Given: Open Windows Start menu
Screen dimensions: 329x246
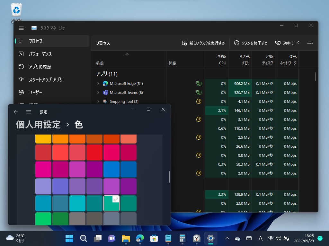Looking at the screenshot, I should tap(69, 238).
